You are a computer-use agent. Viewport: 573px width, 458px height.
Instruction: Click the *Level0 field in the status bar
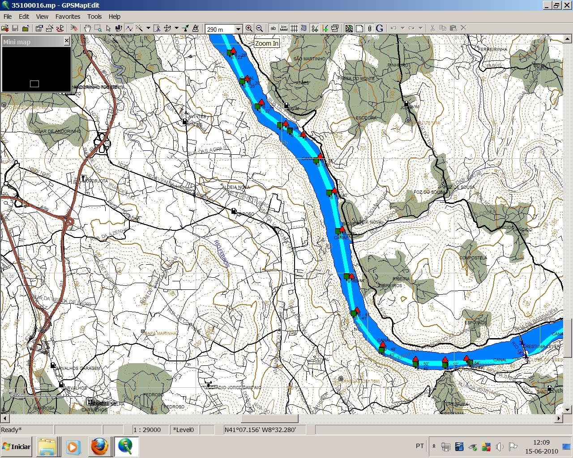[184, 429]
